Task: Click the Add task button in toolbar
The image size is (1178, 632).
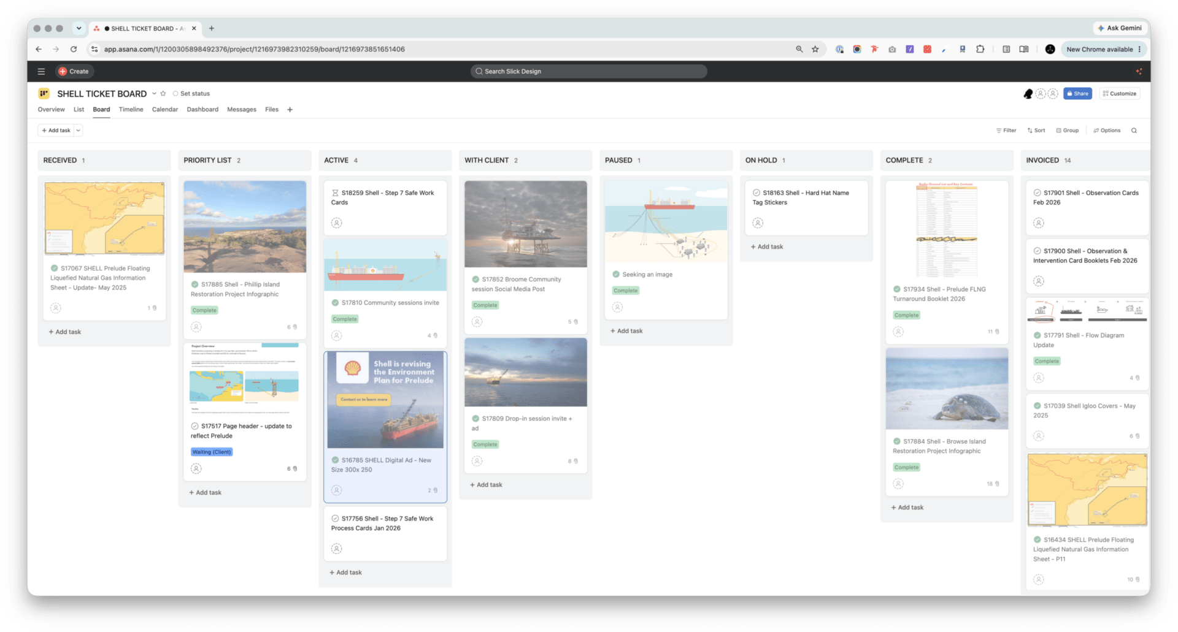Action: coord(56,131)
